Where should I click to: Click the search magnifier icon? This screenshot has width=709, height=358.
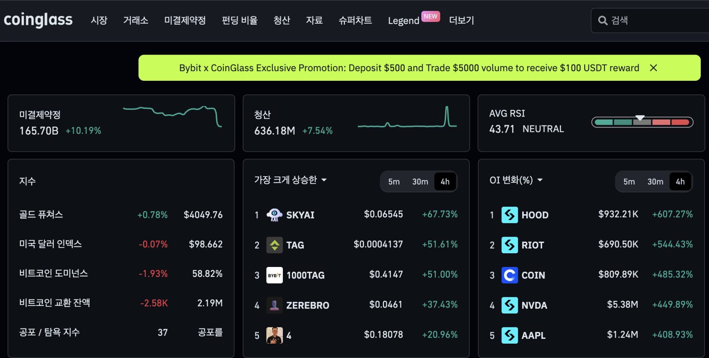coord(603,21)
